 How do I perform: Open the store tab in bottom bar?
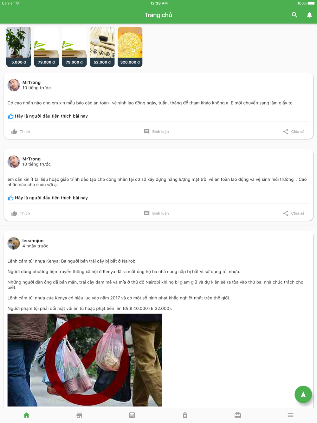tap(79, 415)
